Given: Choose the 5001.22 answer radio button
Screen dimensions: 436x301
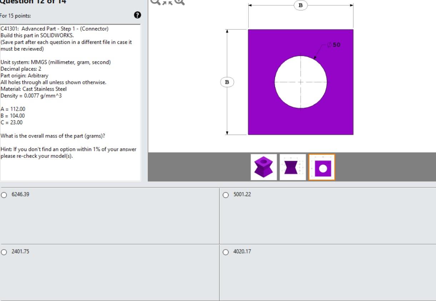Looking at the screenshot, I should point(226,195).
